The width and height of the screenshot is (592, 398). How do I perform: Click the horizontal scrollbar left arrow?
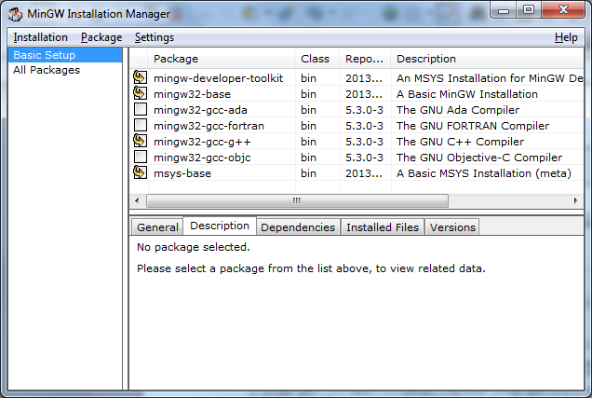(x=137, y=200)
